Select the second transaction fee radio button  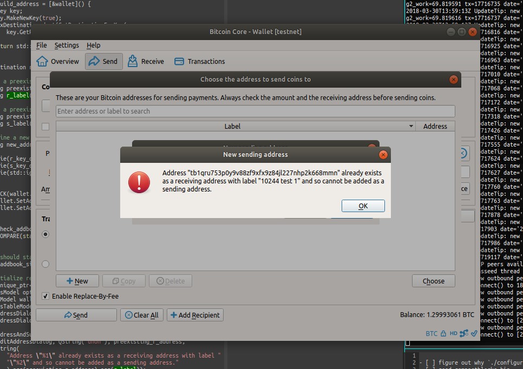[x=45, y=264]
